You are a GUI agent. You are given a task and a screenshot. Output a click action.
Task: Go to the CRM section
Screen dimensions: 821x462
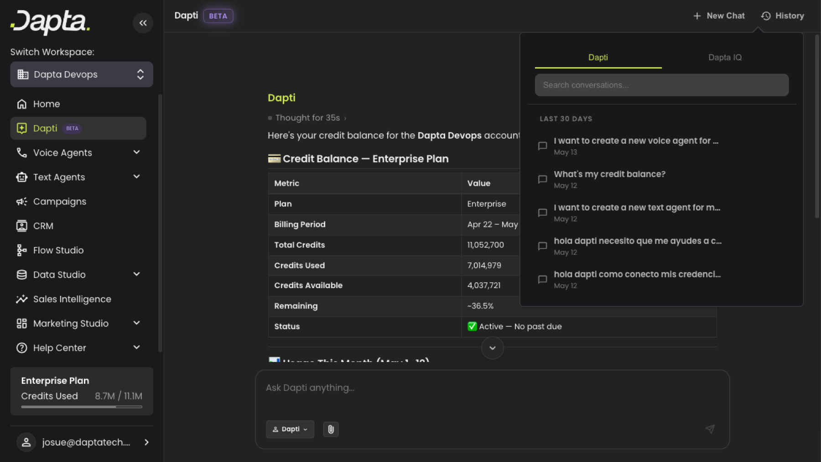(x=78, y=226)
